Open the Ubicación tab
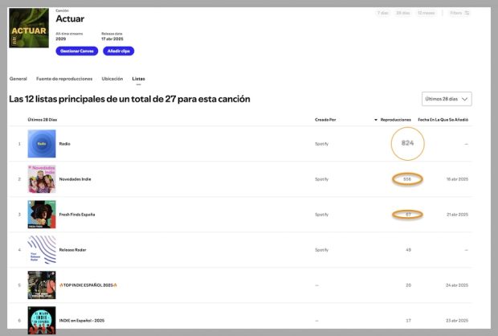Image resolution: width=498 pixels, height=336 pixels. click(x=112, y=79)
